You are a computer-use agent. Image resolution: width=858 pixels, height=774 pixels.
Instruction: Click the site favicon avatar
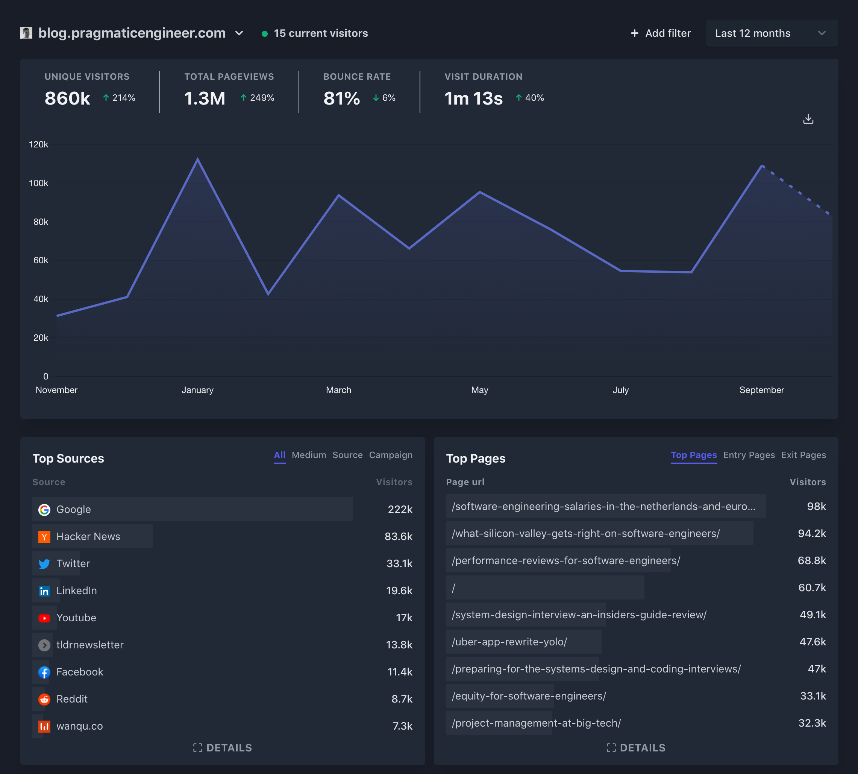(26, 33)
